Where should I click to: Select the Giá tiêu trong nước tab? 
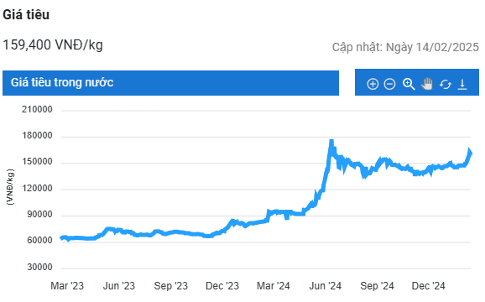click(170, 83)
